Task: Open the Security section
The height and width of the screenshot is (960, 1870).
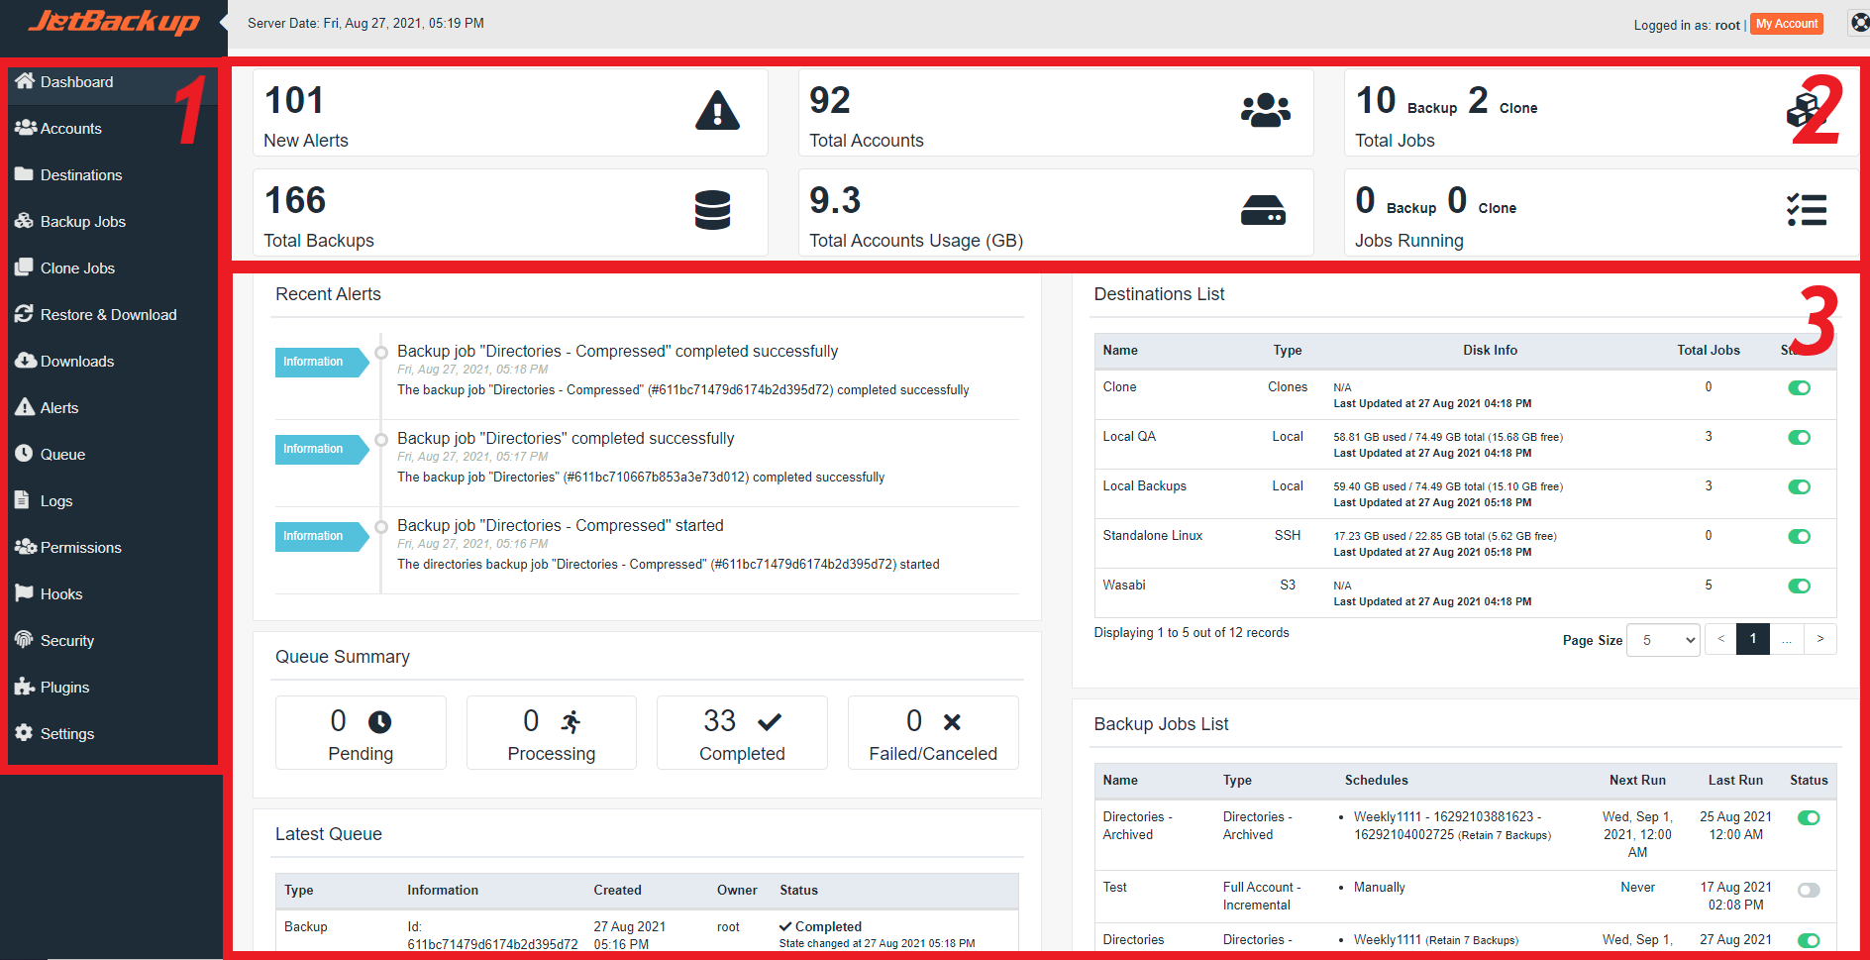Action: (x=67, y=640)
